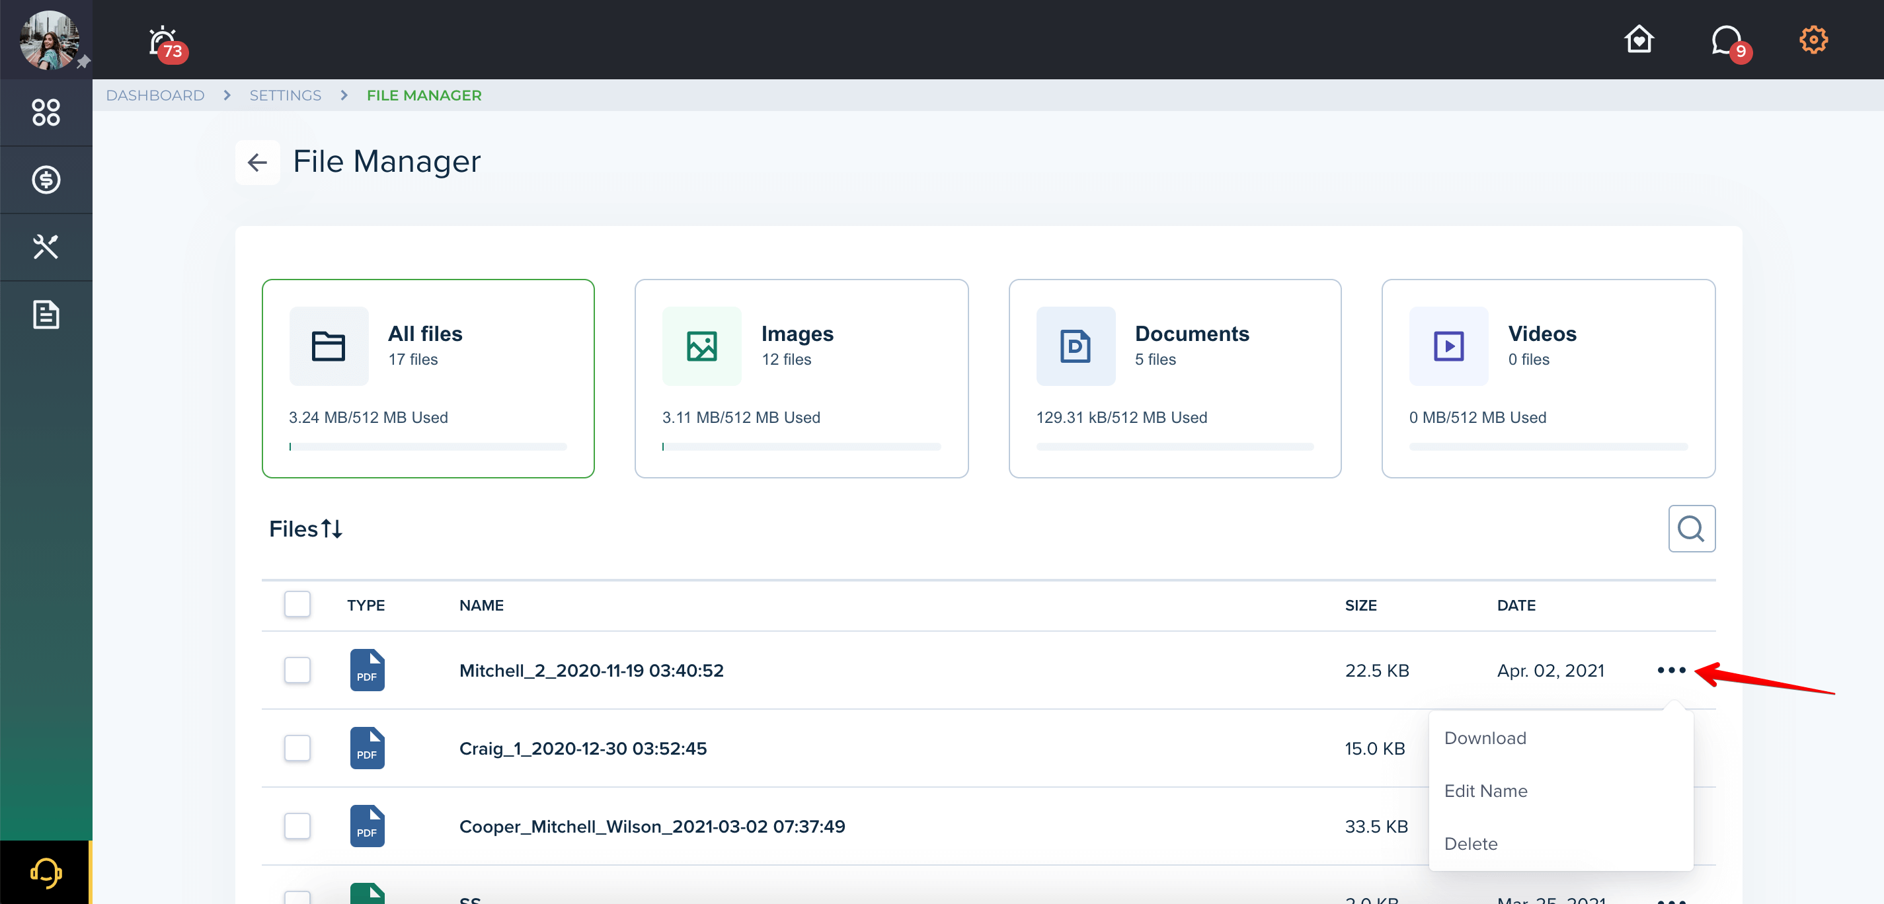
Task: Sort files with the up-down arrows
Action: click(x=332, y=529)
